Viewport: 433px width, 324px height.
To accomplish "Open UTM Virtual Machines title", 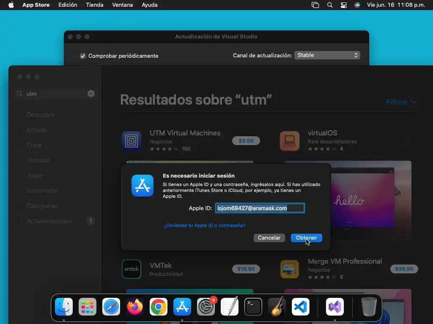I will point(185,133).
